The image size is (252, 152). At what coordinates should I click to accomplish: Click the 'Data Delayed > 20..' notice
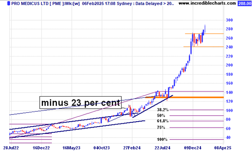[x=154, y=3]
